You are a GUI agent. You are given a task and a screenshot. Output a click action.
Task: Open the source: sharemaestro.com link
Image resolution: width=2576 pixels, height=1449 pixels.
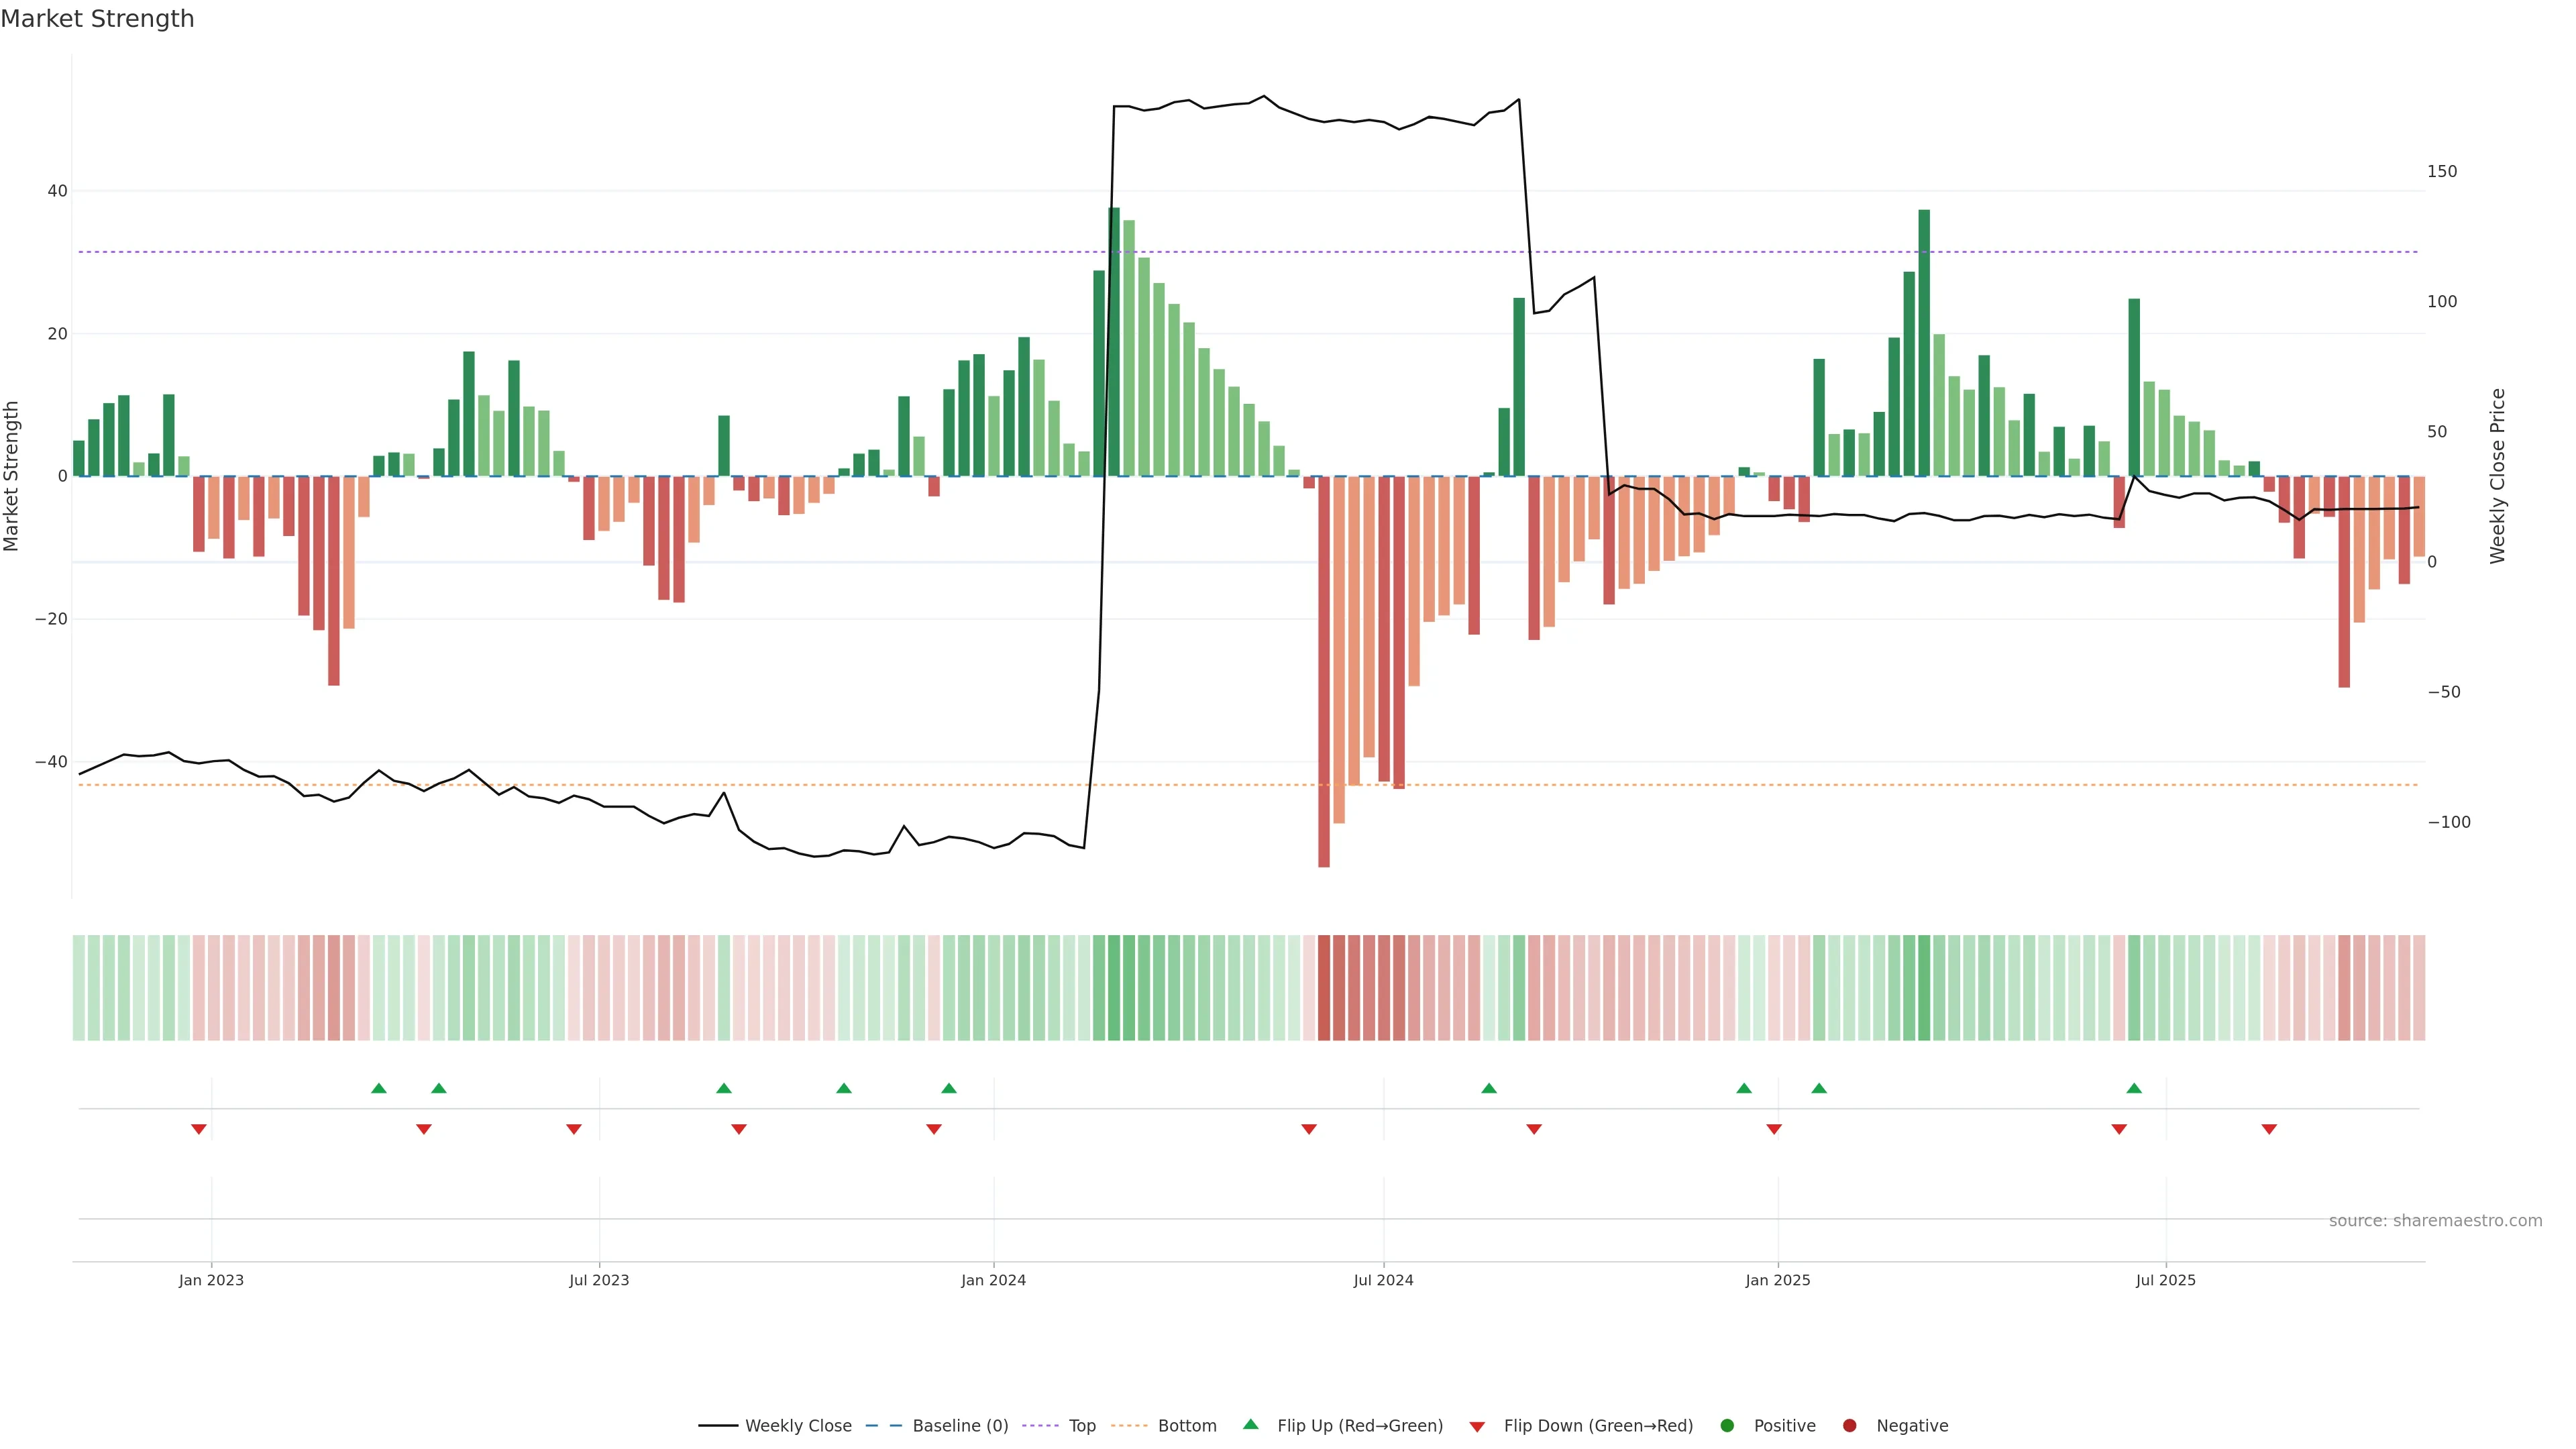pos(2435,1221)
